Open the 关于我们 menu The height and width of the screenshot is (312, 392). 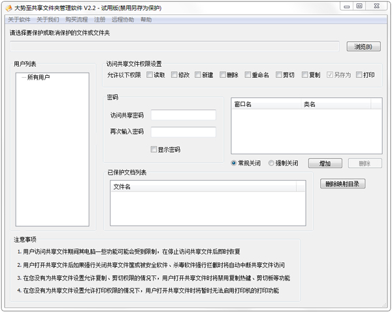[48, 20]
